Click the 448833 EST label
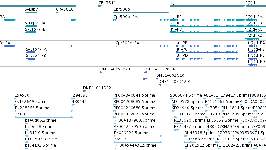The height and width of the screenshot is (150, 266). 23,114
